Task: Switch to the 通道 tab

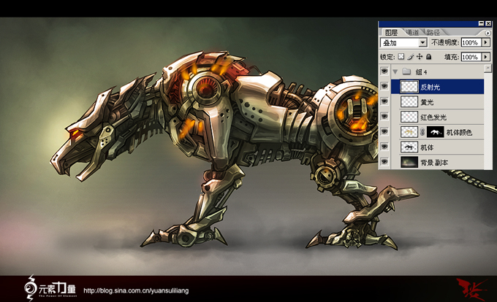Action: pos(412,32)
